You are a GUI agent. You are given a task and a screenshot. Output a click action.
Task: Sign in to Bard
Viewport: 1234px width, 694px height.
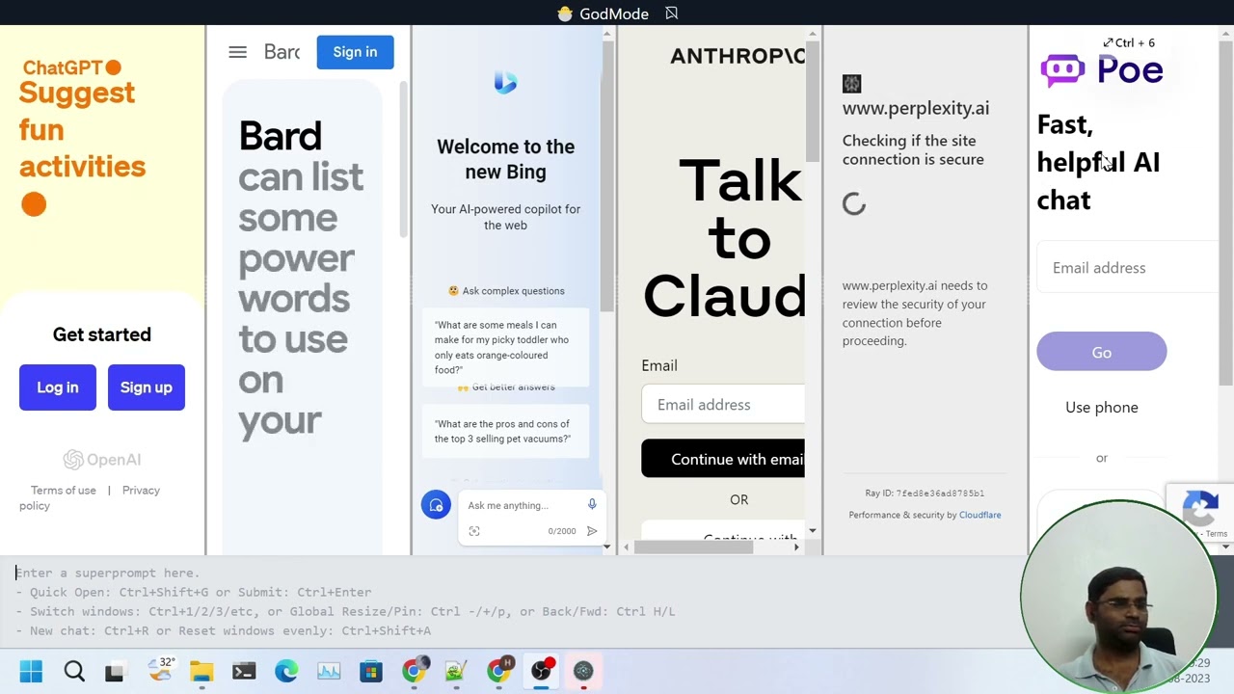click(355, 52)
